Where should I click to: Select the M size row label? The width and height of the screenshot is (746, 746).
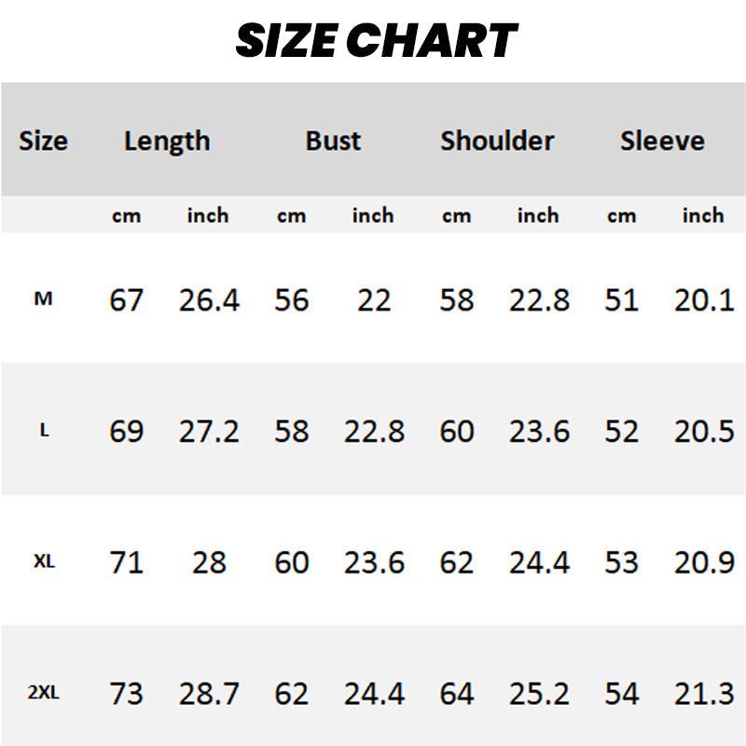point(44,299)
